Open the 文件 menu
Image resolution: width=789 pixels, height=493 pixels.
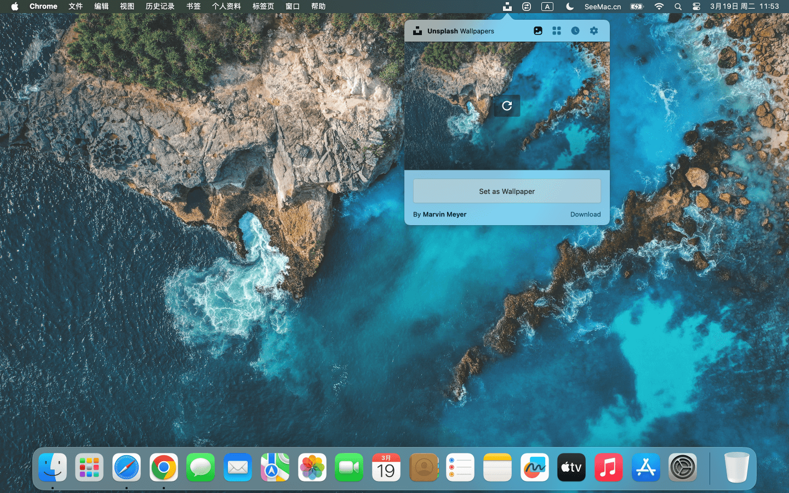[76, 7]
